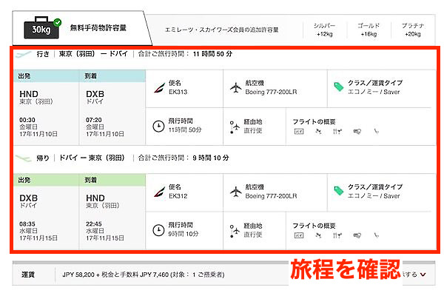Click the return 帰り airplane icon

click(x=24, y=158)
